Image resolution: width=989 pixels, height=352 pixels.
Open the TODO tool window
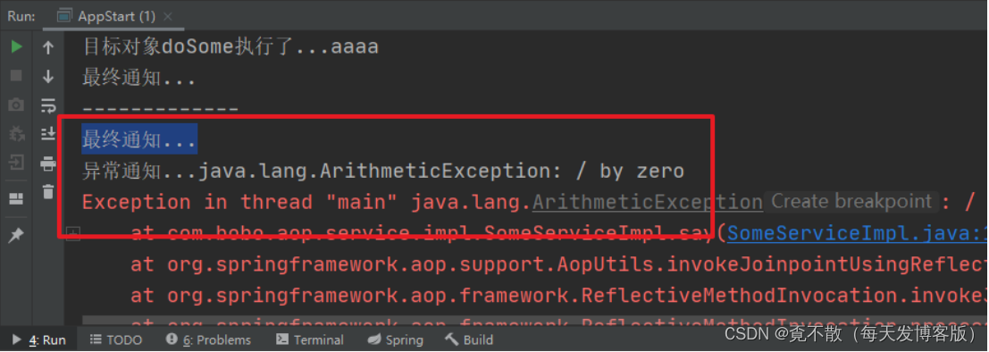(x=115, y=340)
